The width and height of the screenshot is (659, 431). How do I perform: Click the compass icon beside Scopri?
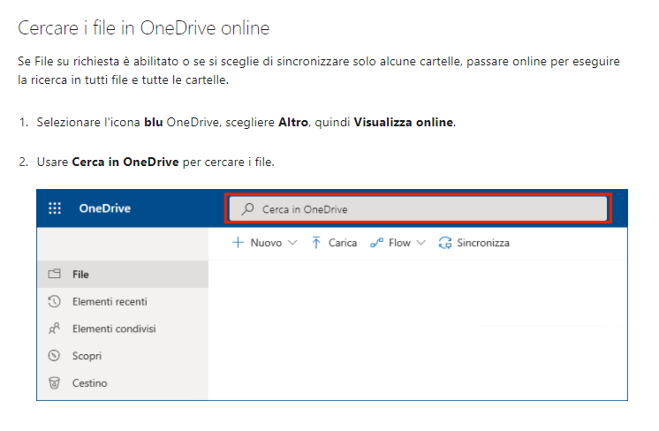point(54,355)
